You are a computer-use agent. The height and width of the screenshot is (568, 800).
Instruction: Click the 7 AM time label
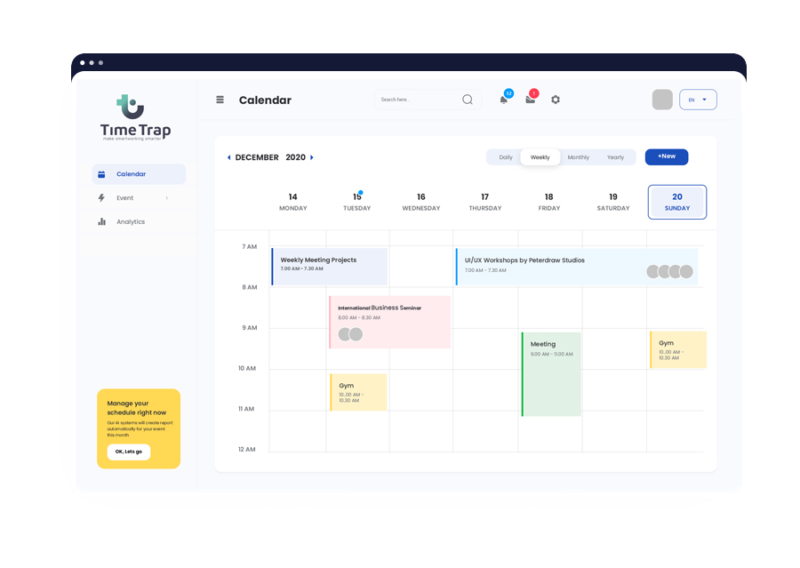click(x=249, y=246)
